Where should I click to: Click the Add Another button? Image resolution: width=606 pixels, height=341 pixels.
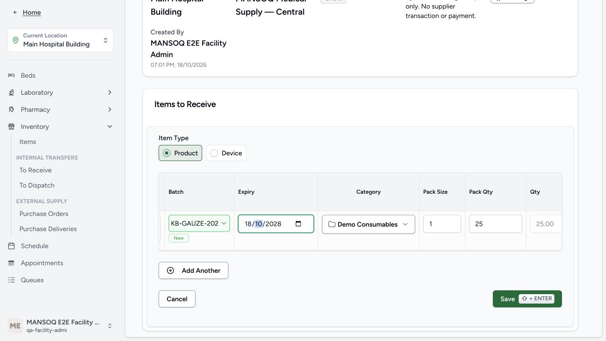pyautogui.click(x=193, y=270)
